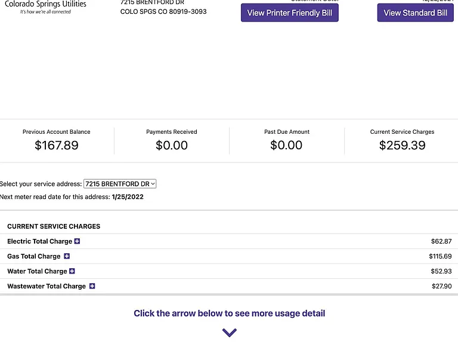Click the $27.90 wastewater amount
The width and height of the screenshot is (458, 344).
tap(442, 286)
